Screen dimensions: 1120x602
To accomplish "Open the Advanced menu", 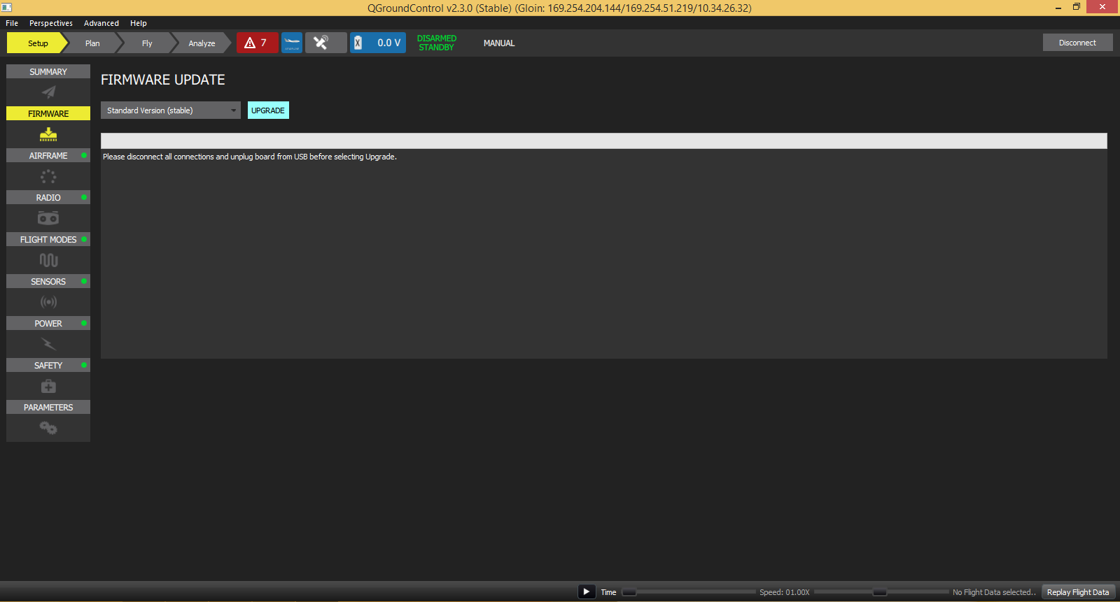I will [x=101, y=23].
